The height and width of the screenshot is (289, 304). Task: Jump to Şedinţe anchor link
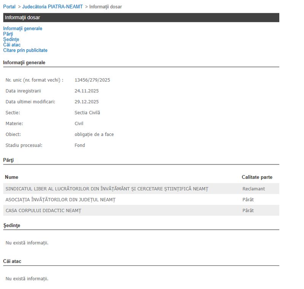point(11,39)
